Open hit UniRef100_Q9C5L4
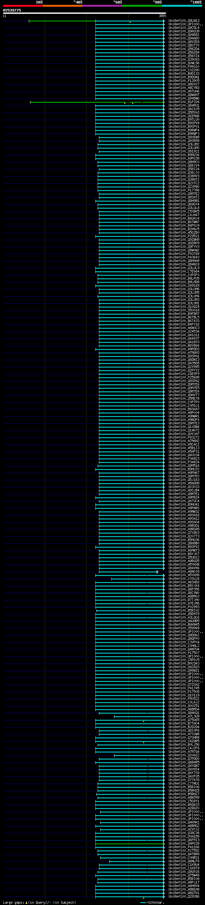205x905 pixels. [184, 28]
